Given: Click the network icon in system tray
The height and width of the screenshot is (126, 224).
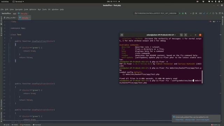Looking at the screenshot, I should [x=209, y=1].
